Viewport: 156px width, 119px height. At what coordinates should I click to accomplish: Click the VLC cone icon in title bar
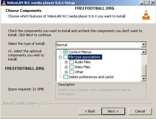[x=4, y=3]
